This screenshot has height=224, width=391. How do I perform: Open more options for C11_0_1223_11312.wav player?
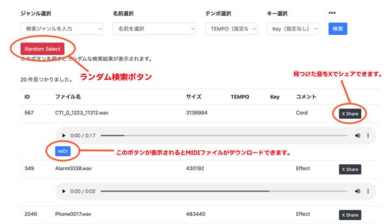368,135
